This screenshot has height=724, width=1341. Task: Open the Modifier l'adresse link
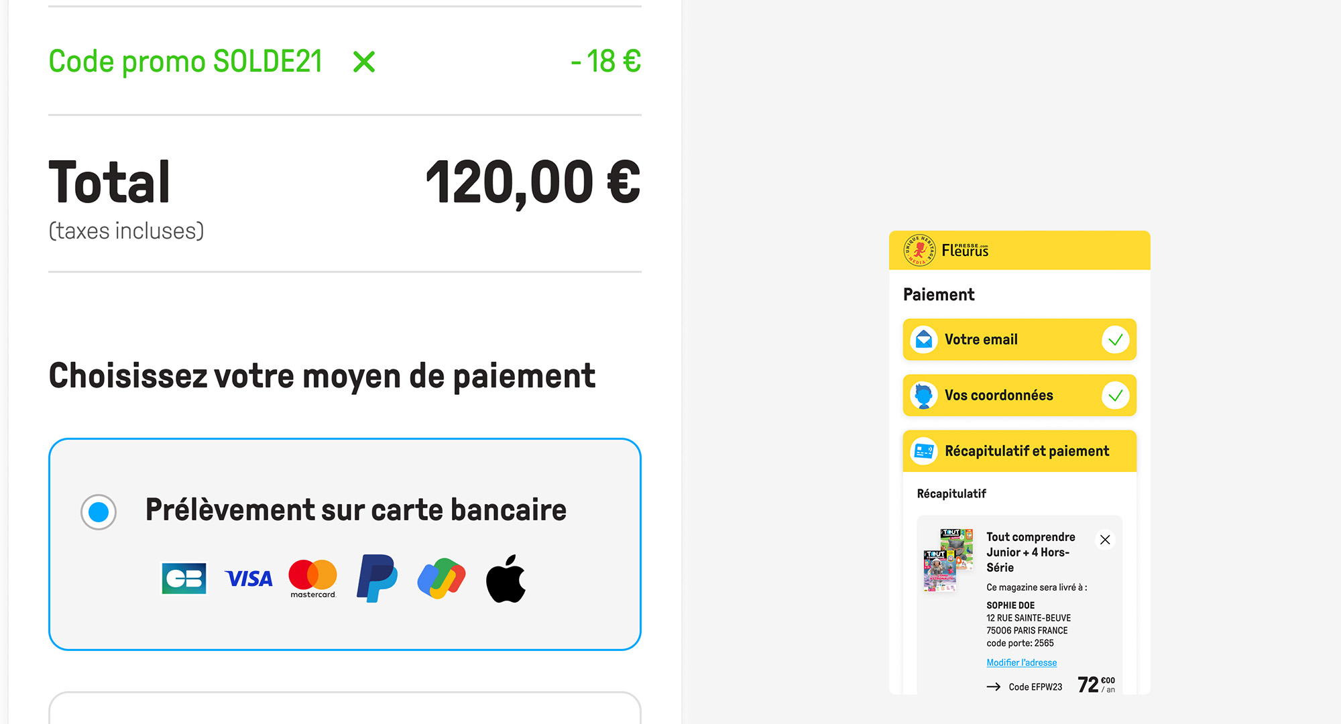[1021, 663]
